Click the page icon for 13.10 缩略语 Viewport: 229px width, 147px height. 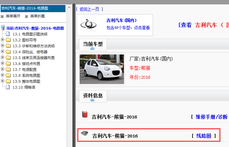click(x=8, y=87)
